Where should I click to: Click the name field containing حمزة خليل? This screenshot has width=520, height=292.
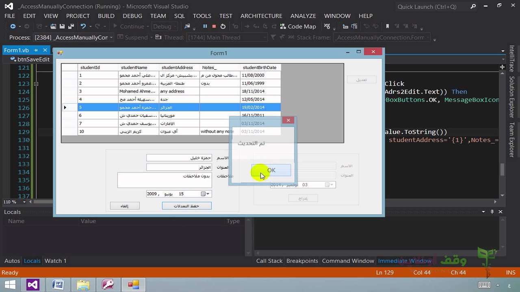(179, 158)
